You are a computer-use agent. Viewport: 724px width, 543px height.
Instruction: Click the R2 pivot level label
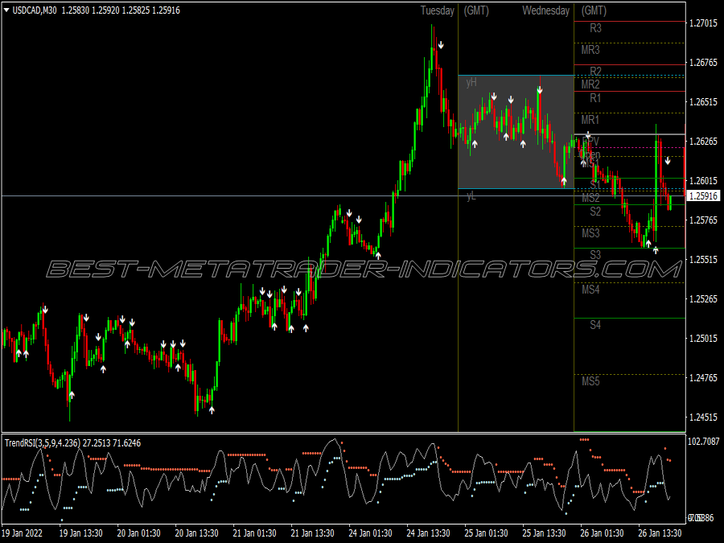coord(595,71)
